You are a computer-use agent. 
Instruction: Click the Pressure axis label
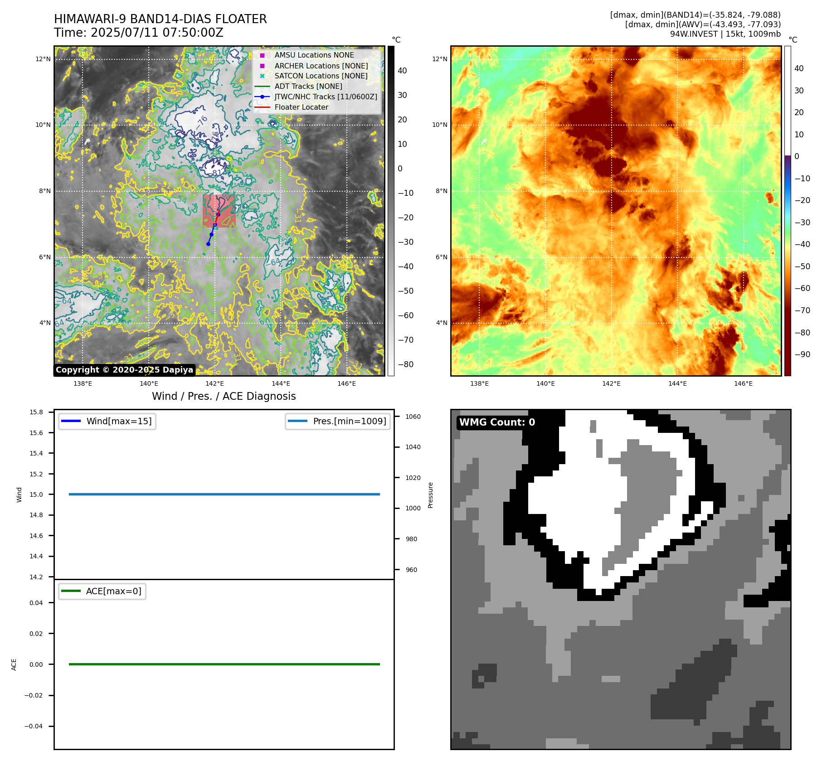pos(431,495)
